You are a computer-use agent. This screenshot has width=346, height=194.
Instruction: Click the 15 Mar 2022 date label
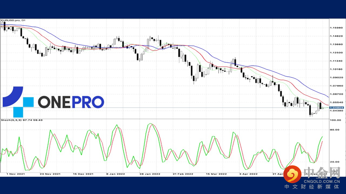point(216,174)
